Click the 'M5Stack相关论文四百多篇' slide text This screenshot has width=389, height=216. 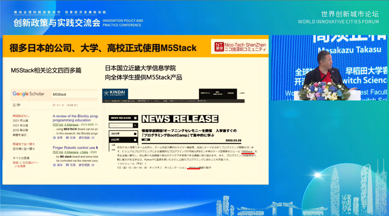click(46, 70)
